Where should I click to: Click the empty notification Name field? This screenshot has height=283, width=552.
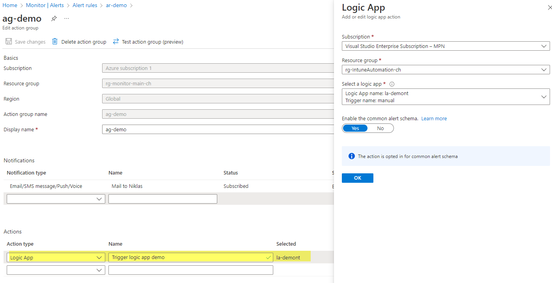tap(162, 198)
